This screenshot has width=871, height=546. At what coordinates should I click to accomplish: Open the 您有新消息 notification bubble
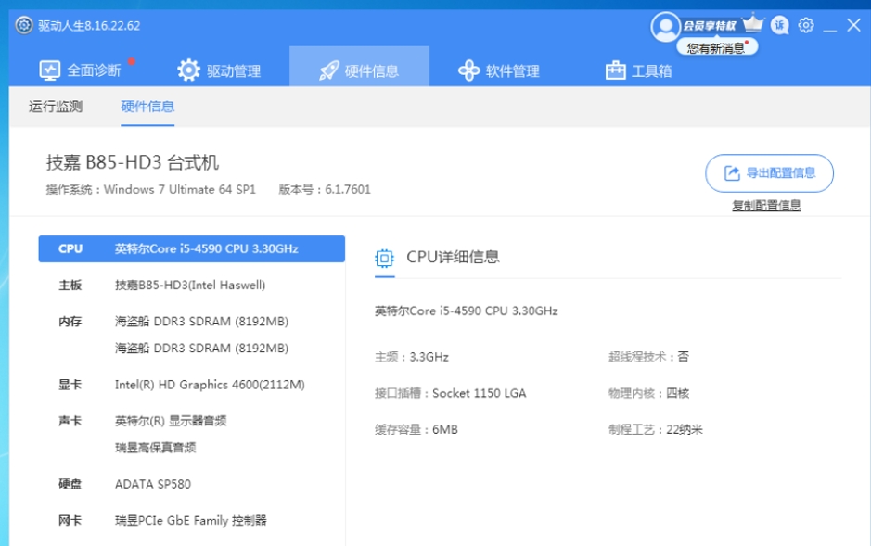point(717,48)
